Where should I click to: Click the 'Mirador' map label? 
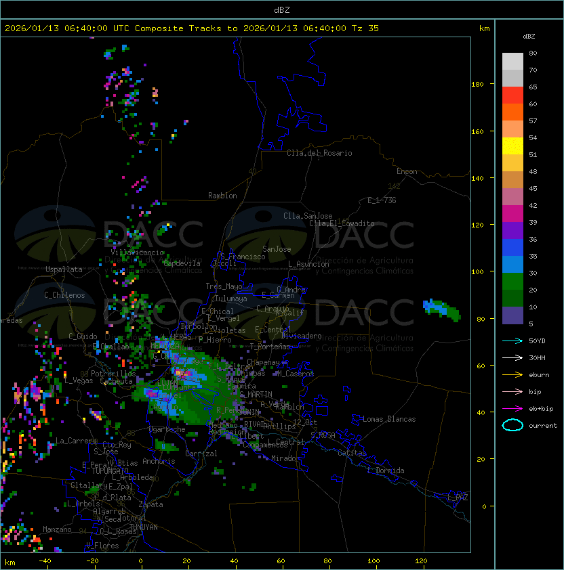pyautogui.click(x=285, y=459)
